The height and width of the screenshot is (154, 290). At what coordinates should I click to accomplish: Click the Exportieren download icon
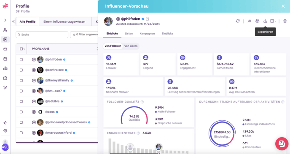[x=265, y=21]
